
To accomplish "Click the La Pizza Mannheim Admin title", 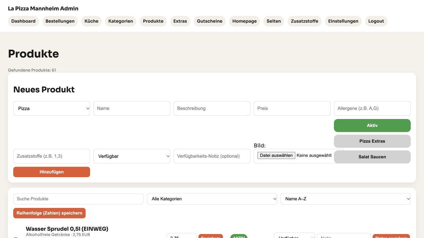I will pyautogui.click(x=43, y=9).
